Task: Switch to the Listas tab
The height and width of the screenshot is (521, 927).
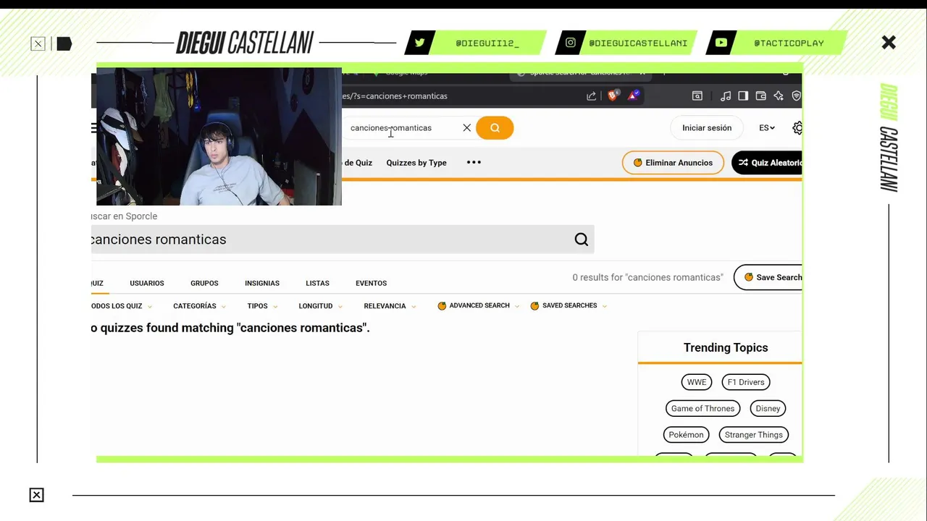Action: [317, 283]
